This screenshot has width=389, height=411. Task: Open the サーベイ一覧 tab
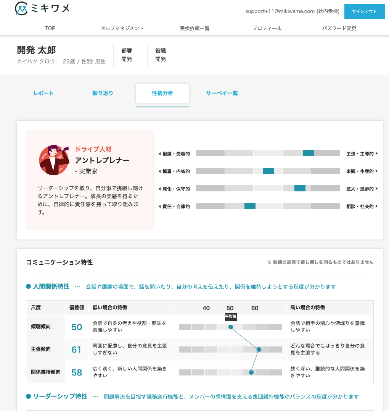tap(222, 93)
